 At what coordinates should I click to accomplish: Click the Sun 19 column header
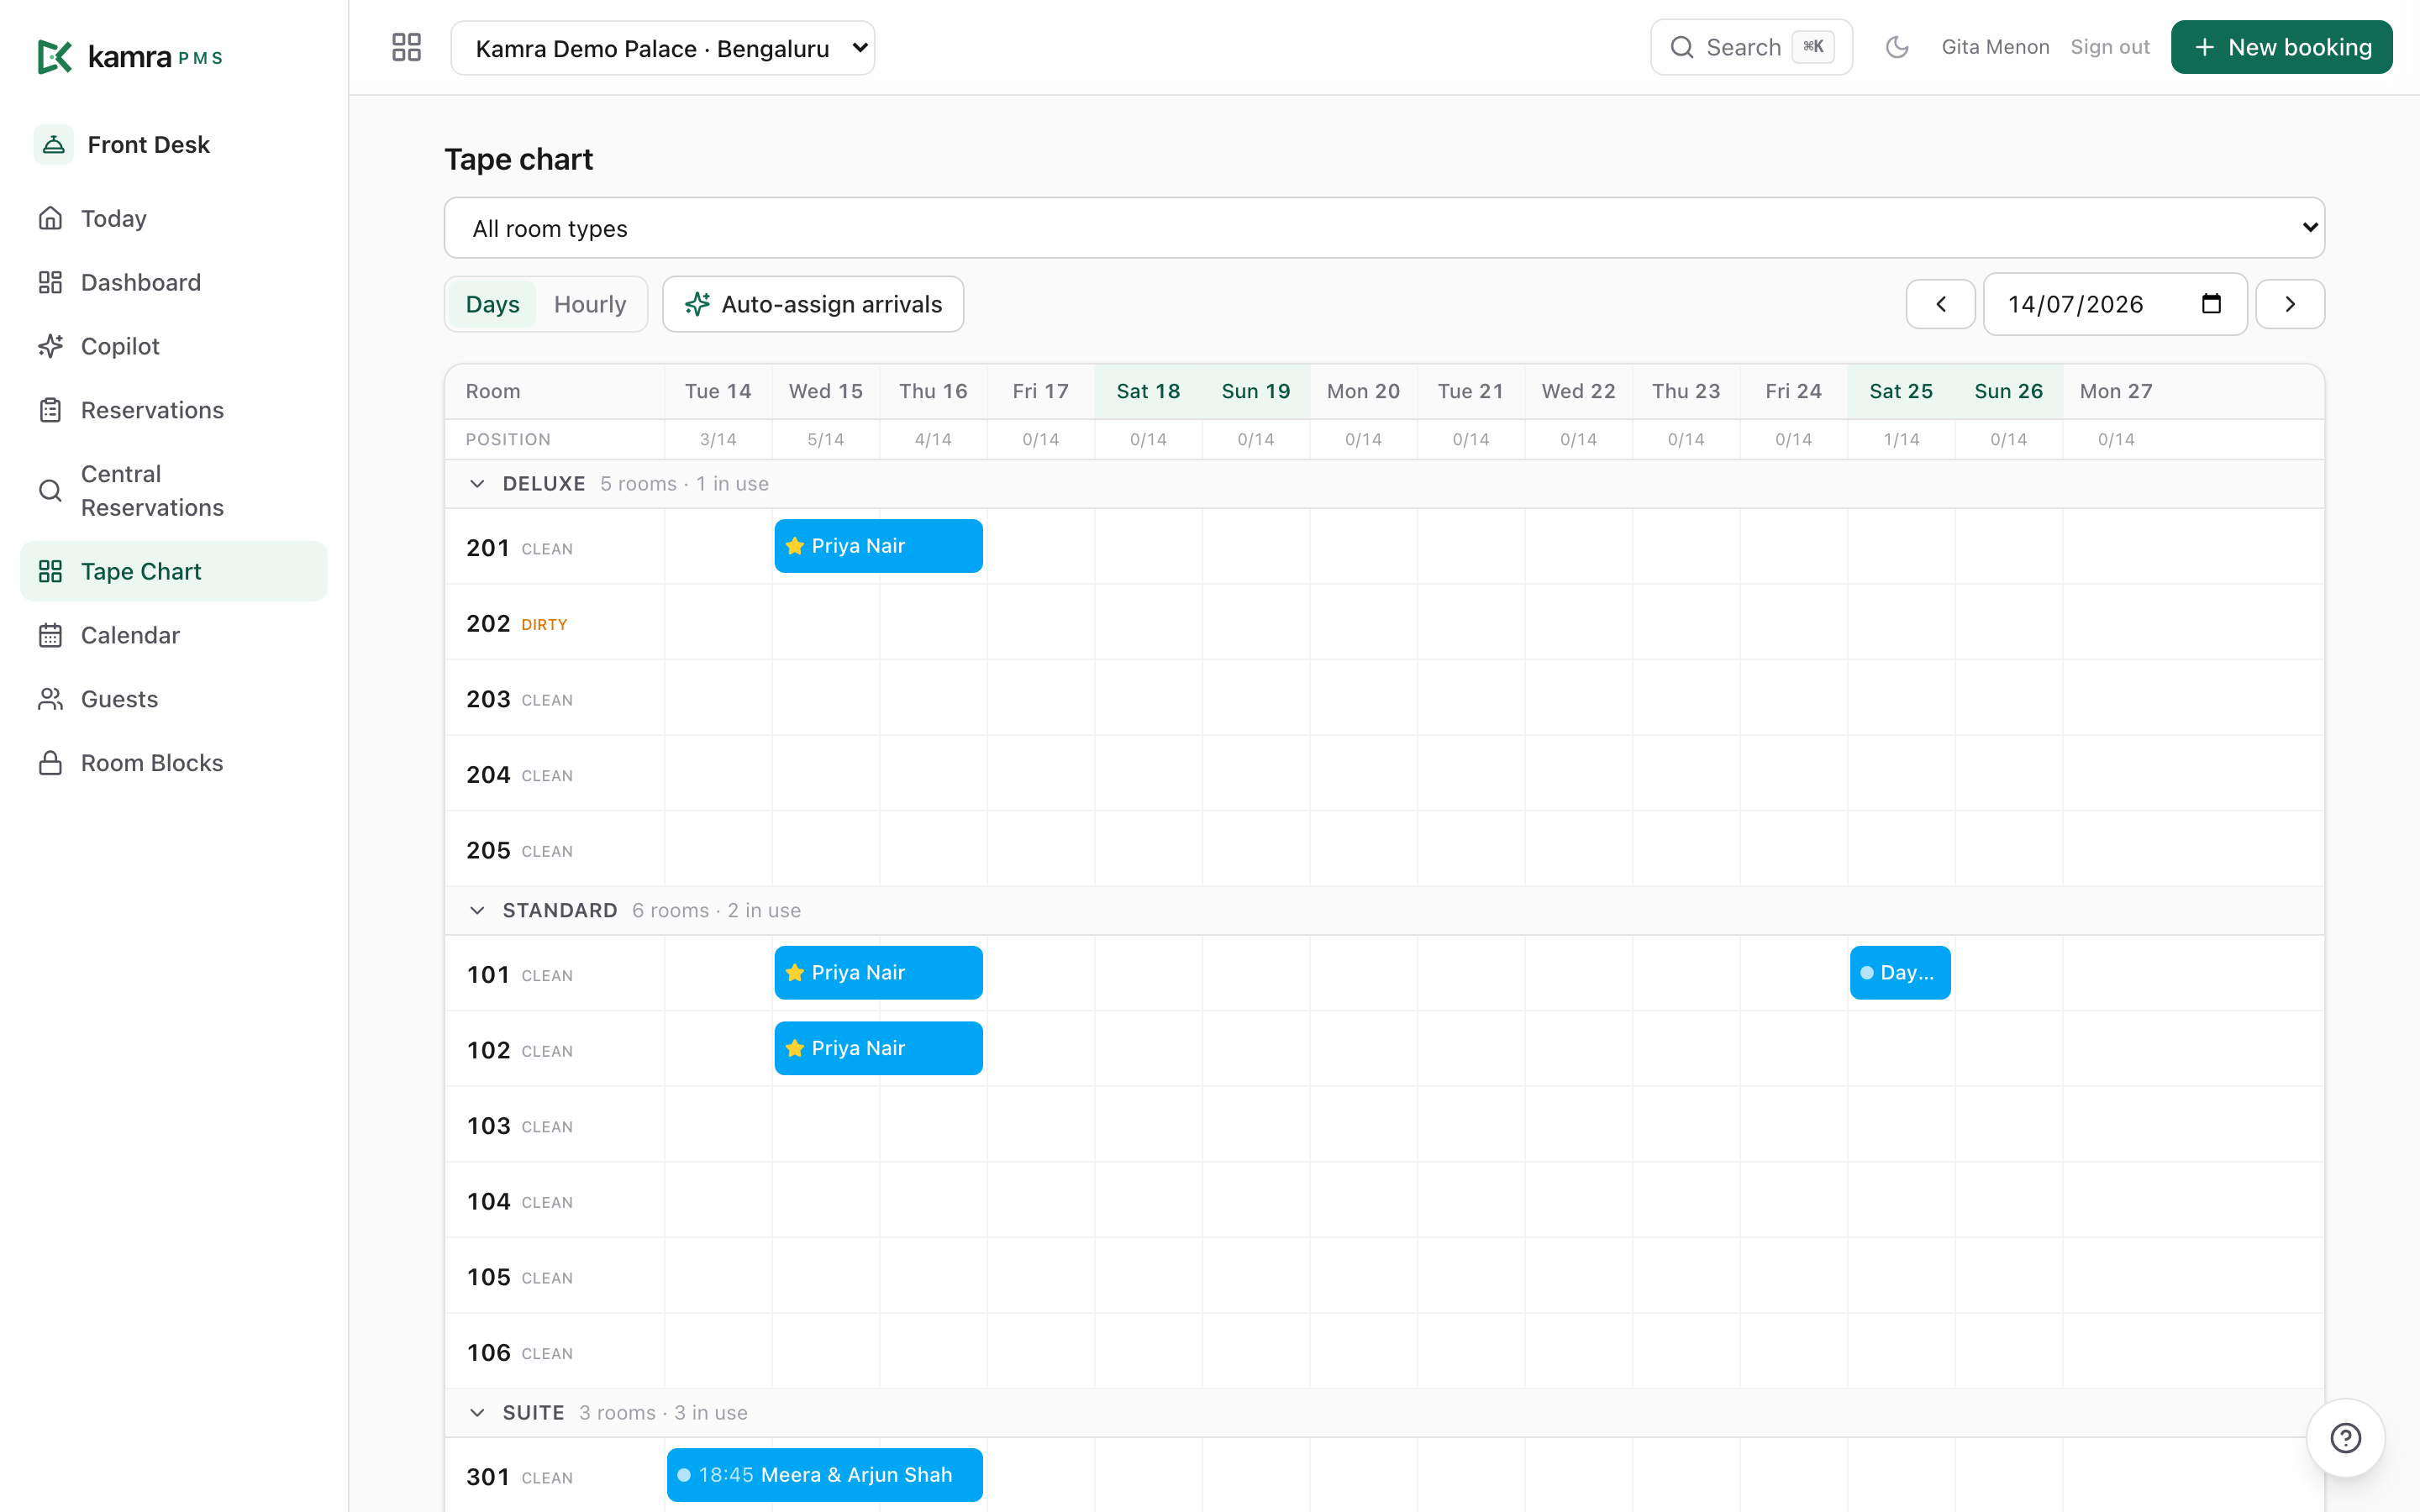(1256, 391)
